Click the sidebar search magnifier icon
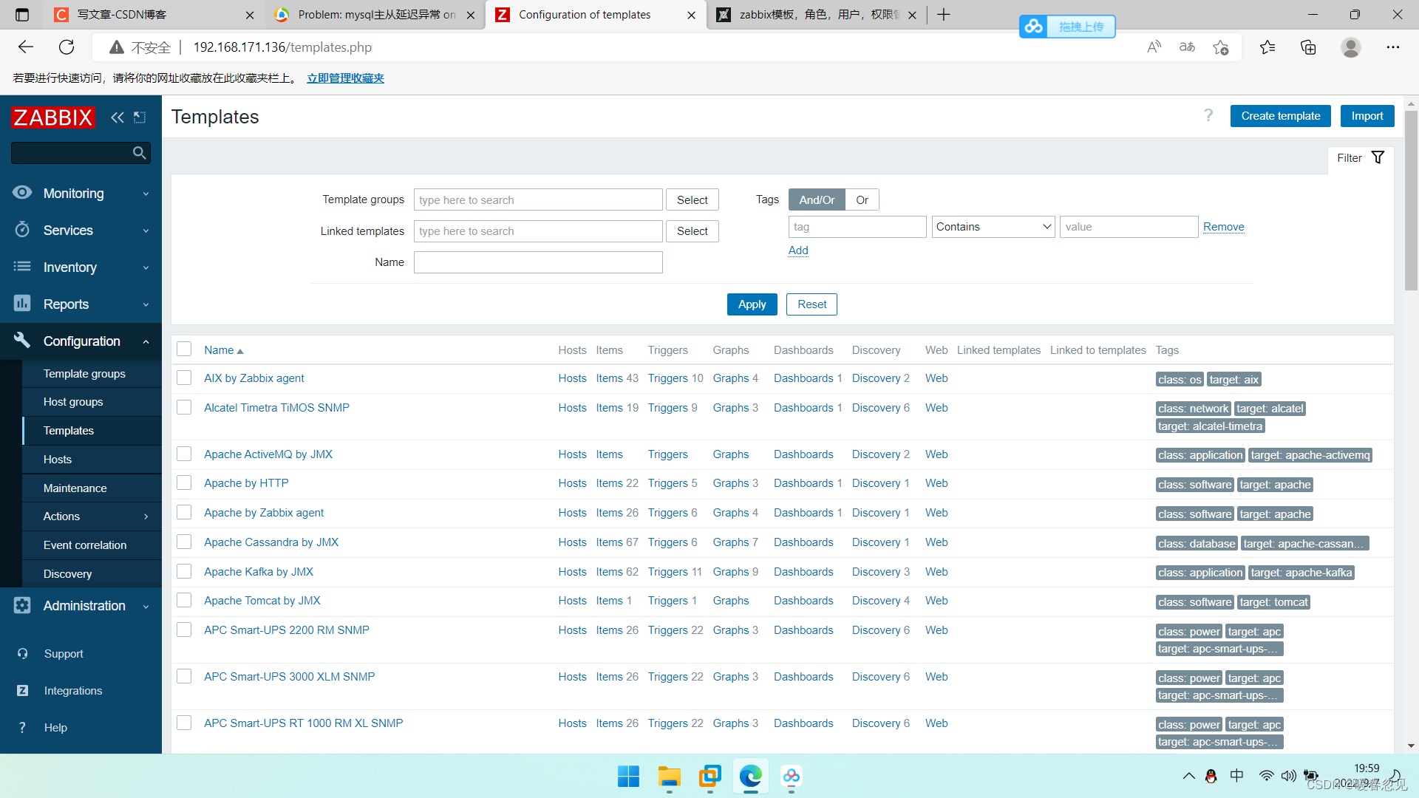The height and width of the screenshot is (798, 1419). 139,153
